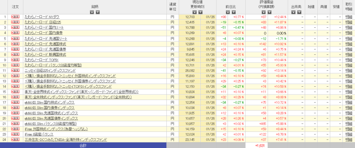Click 注文 button for たわらノーロード 国内リート
The width and height of the screenshot is (355, 148).
pyautogui.click(x=15, y=28)
